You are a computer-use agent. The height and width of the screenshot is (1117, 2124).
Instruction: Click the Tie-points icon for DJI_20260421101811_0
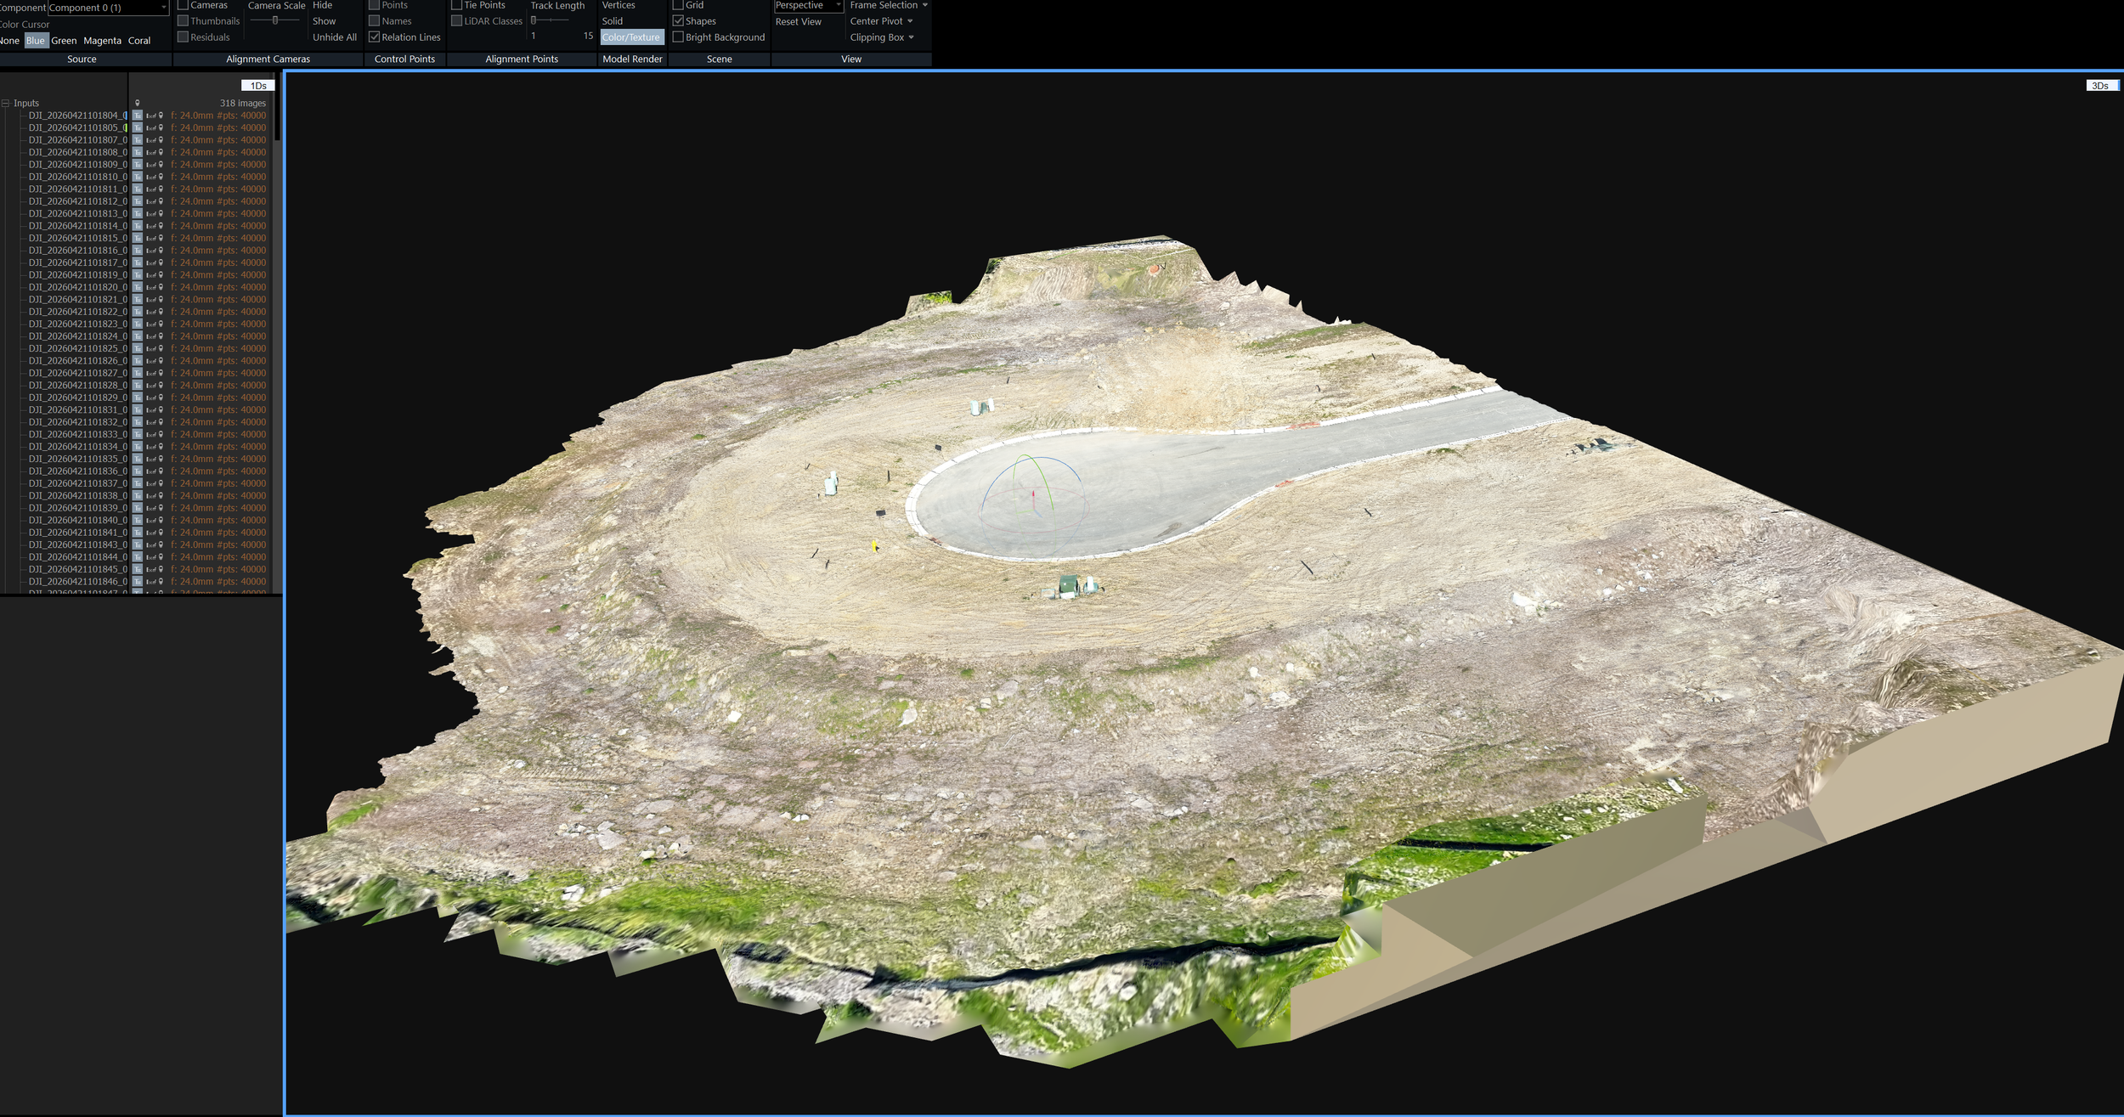(138, 189)
